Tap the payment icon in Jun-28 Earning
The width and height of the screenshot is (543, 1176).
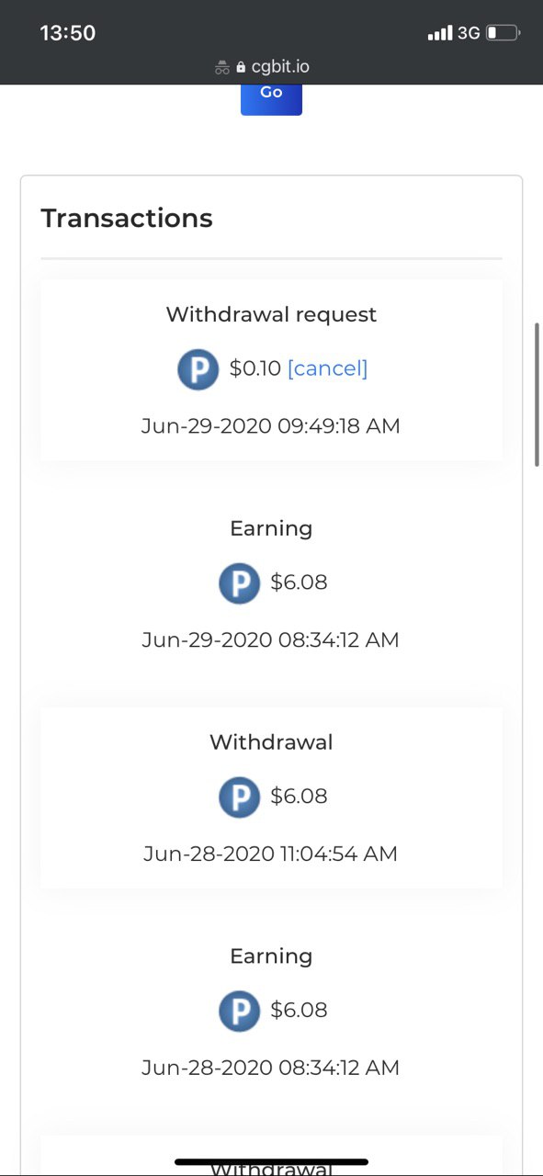[x=239, y=1012]
